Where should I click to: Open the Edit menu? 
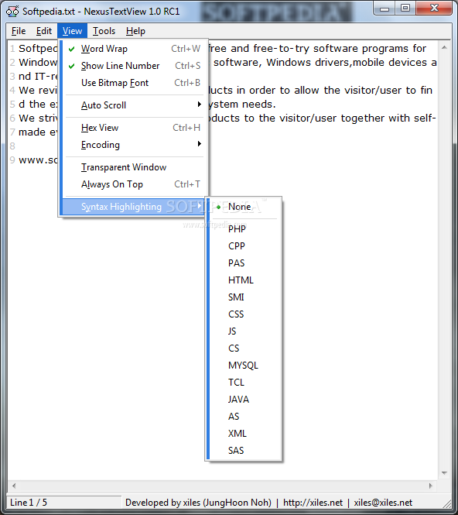point(43,31)
